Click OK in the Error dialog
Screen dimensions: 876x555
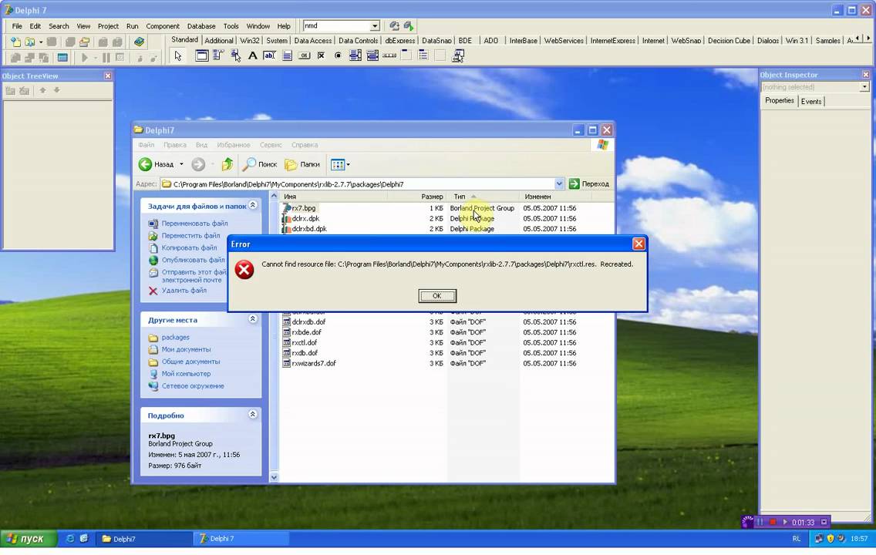tap(437, 296)
